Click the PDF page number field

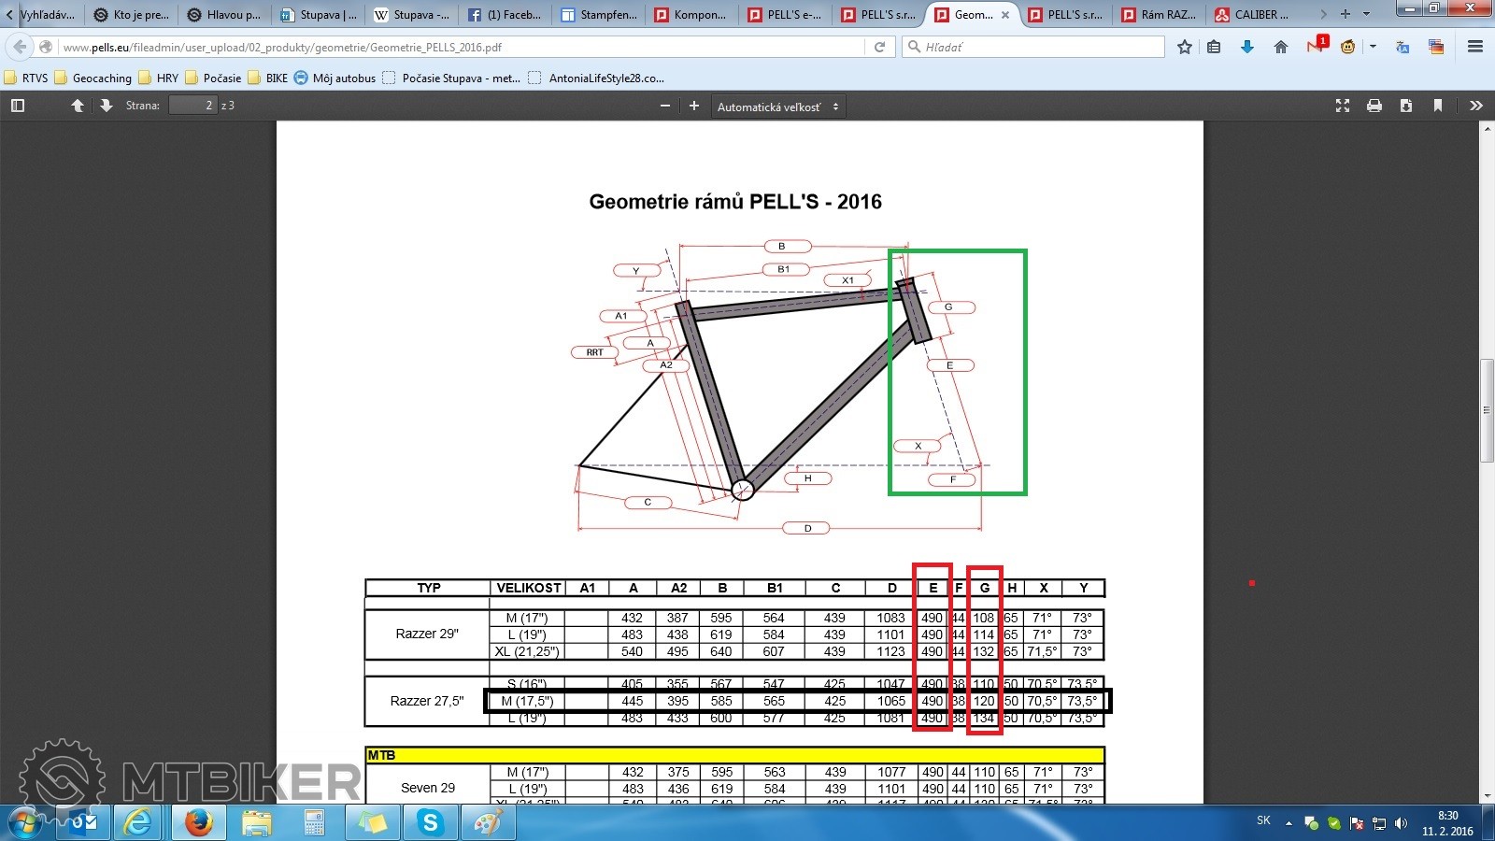(x=193, y=106)
